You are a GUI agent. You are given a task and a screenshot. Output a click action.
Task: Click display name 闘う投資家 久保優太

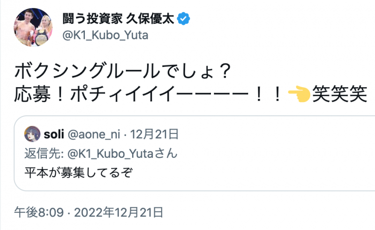tap(119, 19)
